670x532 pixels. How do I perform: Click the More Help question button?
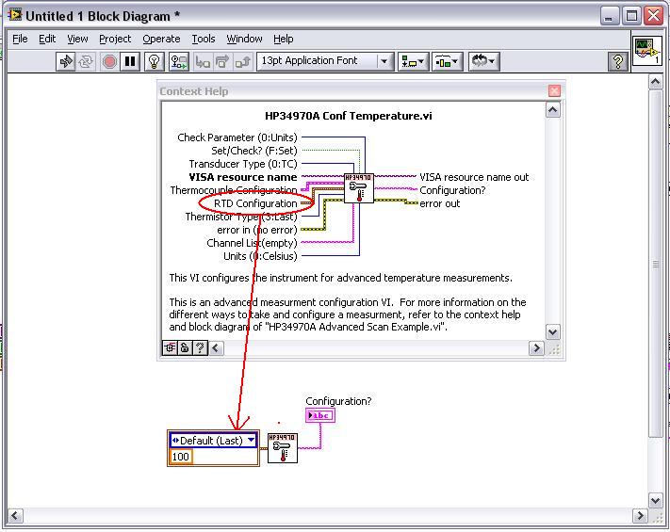tap(200, 348)
